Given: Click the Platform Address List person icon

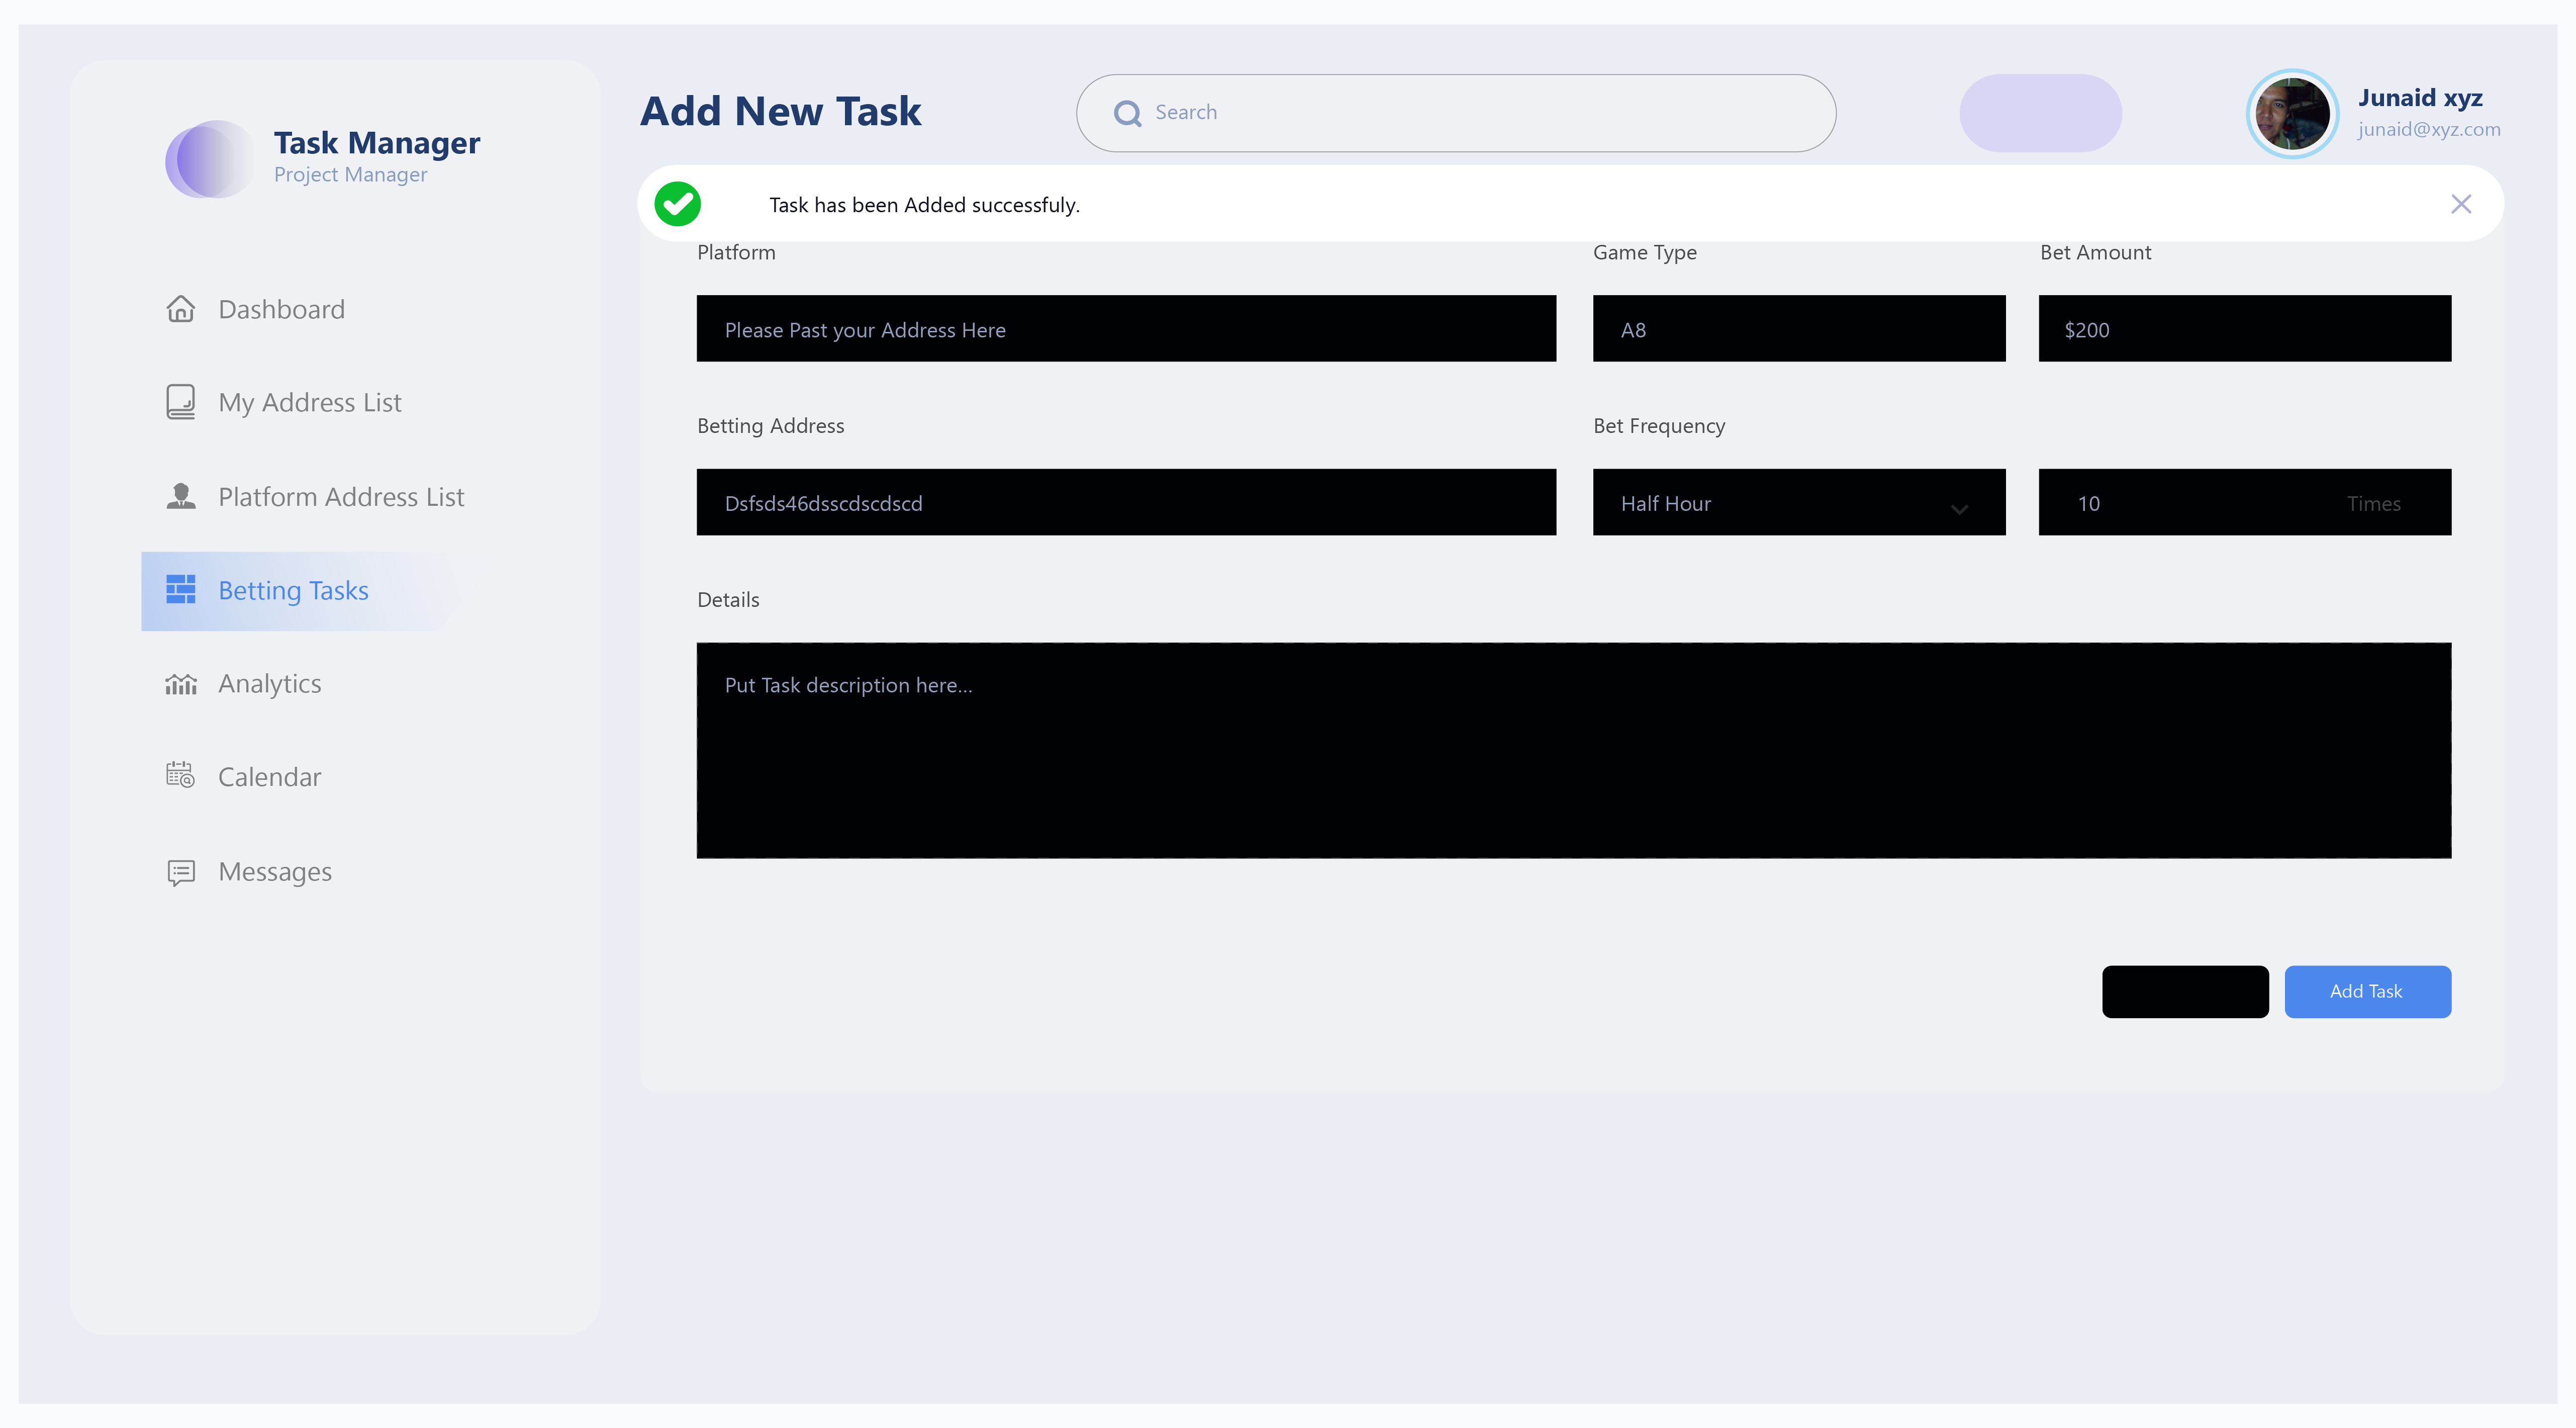Looking at the screenshot, I should coord(180,496).
